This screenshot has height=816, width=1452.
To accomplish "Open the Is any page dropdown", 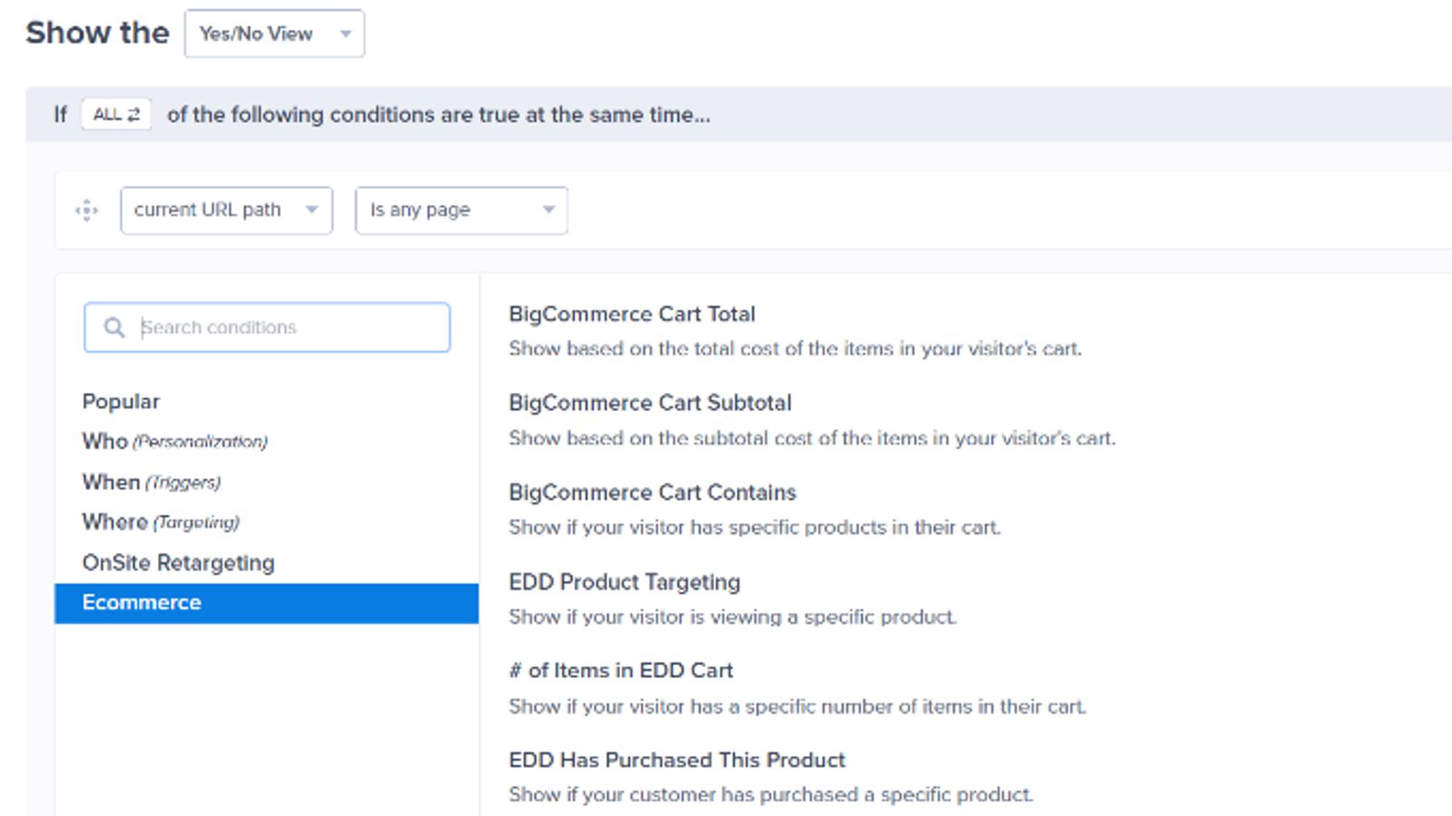I will coord(461,211).
